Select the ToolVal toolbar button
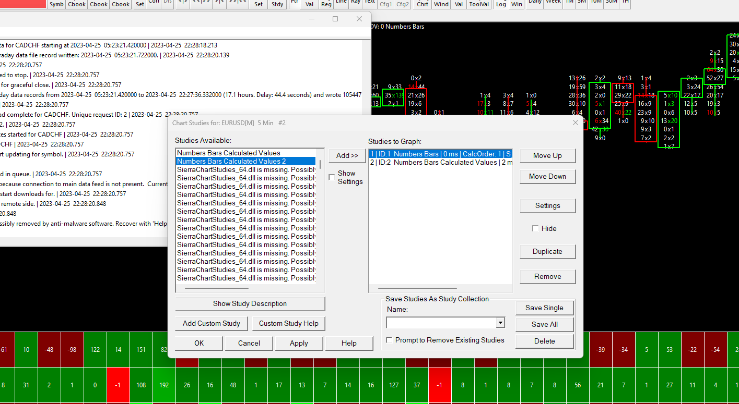 [479, 4]
